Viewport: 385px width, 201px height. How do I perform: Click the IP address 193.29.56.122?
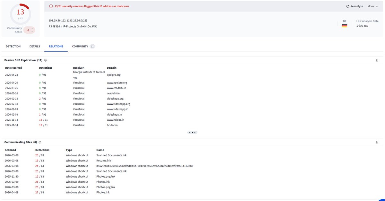pyautogui.click(x=57, y=21)
